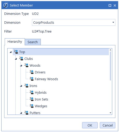Viewport: 119px width, 132px height.
Task: Open the CorpProducts dimension dropdown
Action: point(113,22)
